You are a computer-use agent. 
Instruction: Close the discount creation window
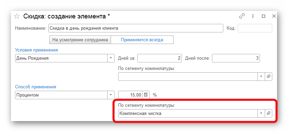(x=274, y=16)
